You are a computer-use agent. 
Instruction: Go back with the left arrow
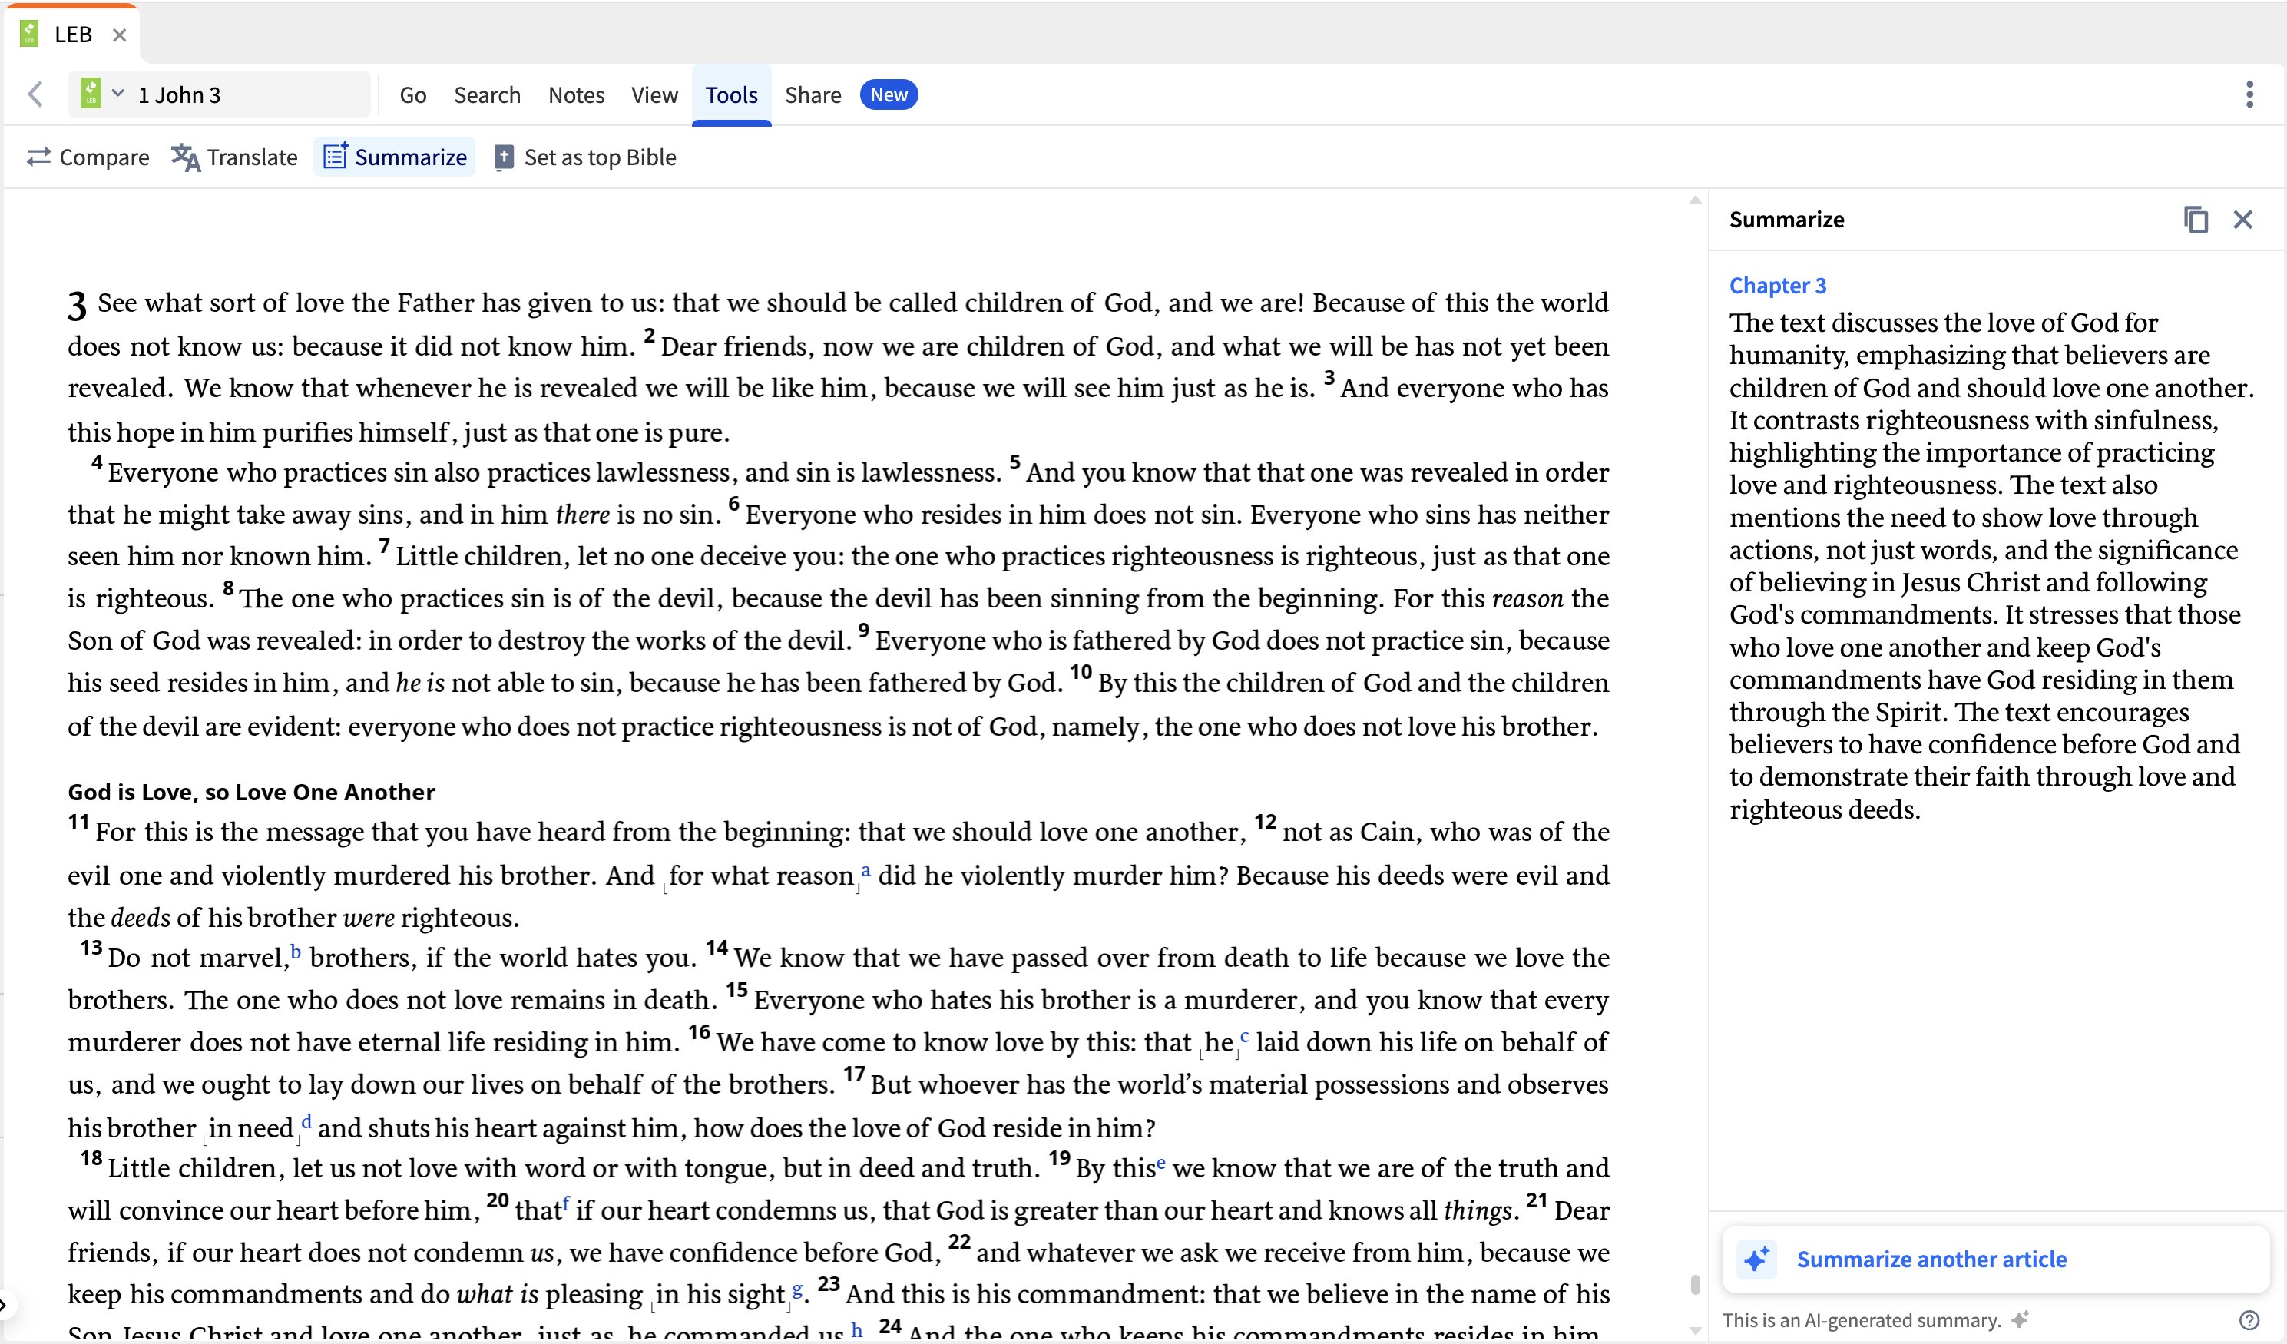(x=35, y=94)
